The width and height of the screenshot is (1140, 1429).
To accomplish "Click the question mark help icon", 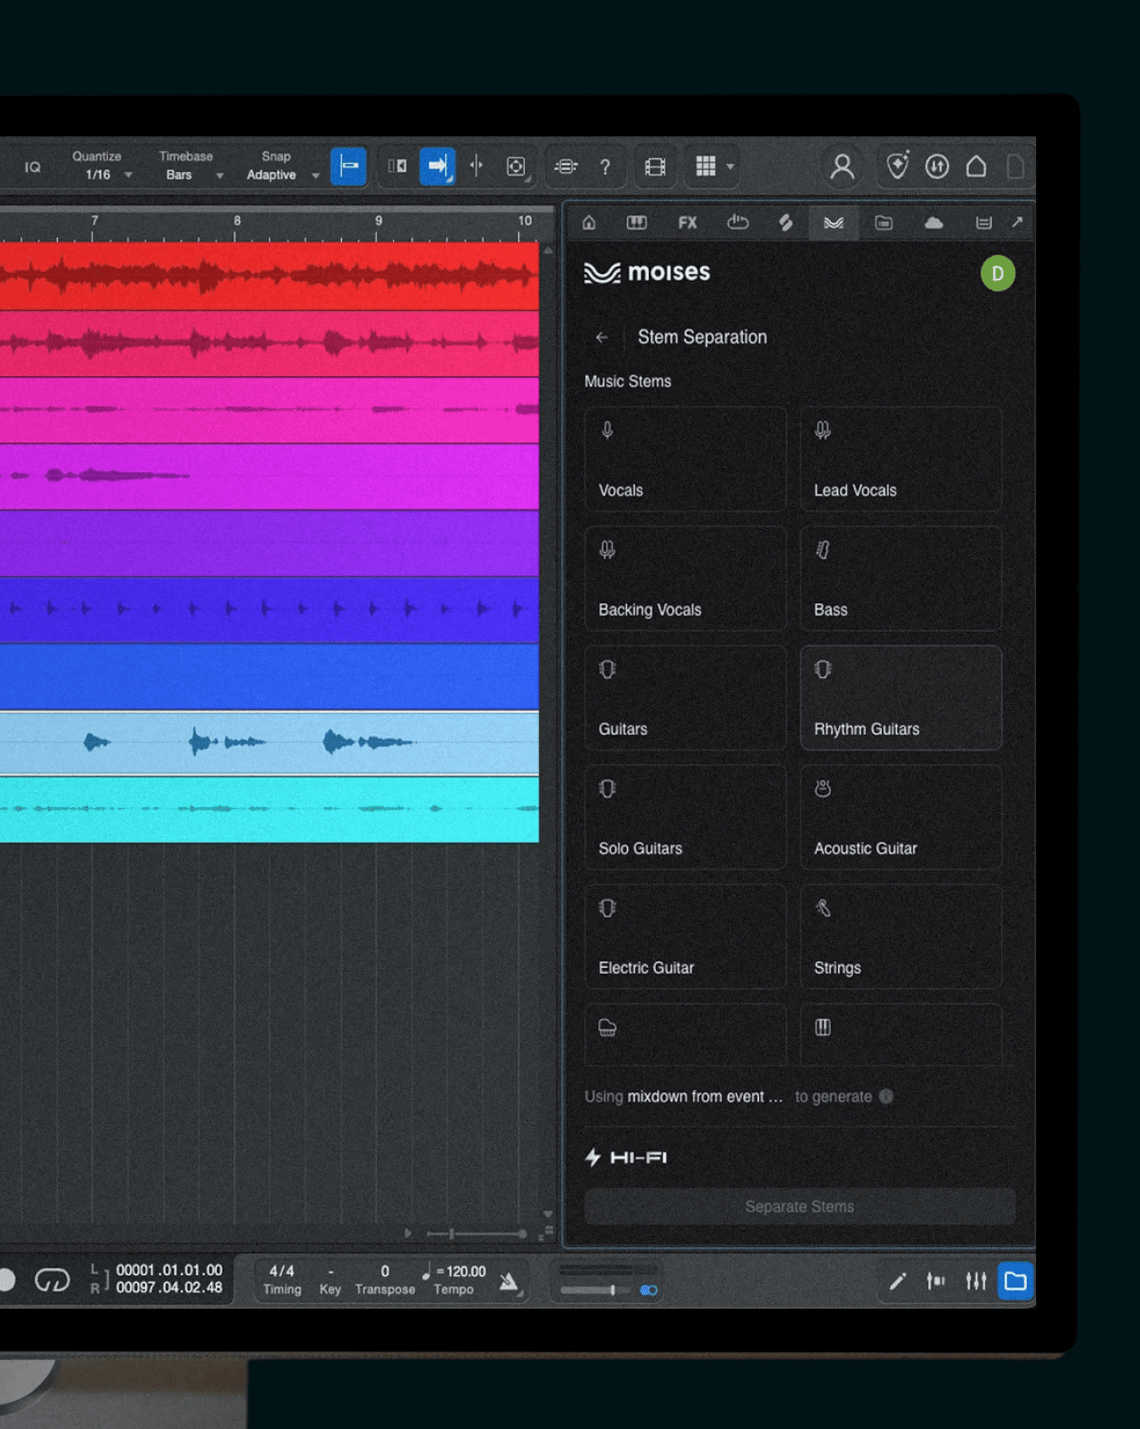I will pyautogui.click(x=605, y=167).
